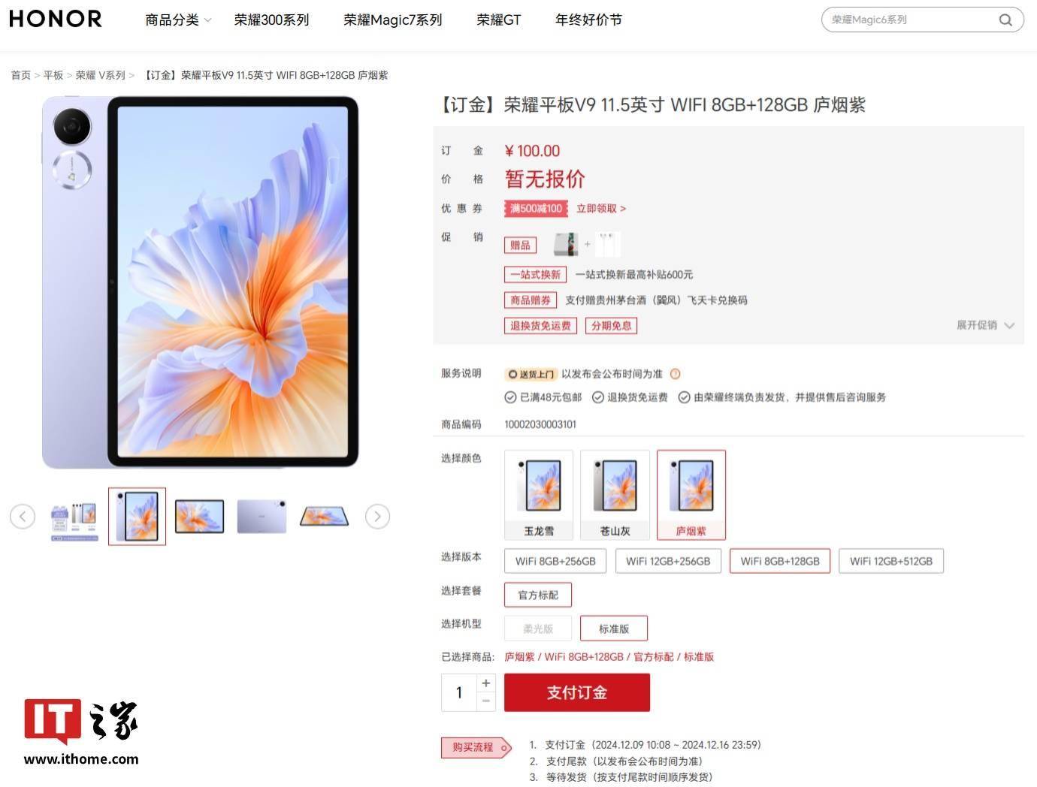
Task: Expand 展开促销 promotions section
Action: 985,325
